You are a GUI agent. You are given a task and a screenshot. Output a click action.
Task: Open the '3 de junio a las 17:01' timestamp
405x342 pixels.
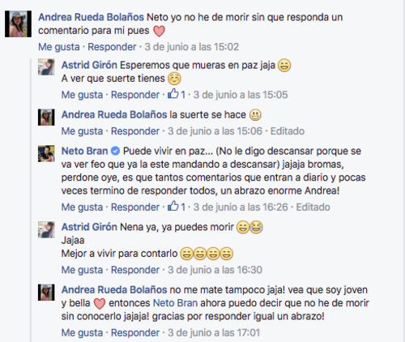214,332
